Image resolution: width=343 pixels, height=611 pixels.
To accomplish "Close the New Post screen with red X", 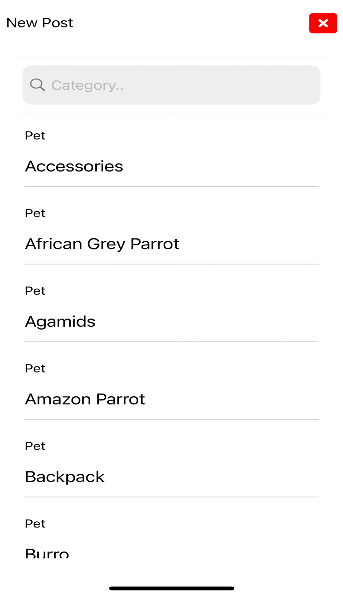I will [x=323, y=23].
